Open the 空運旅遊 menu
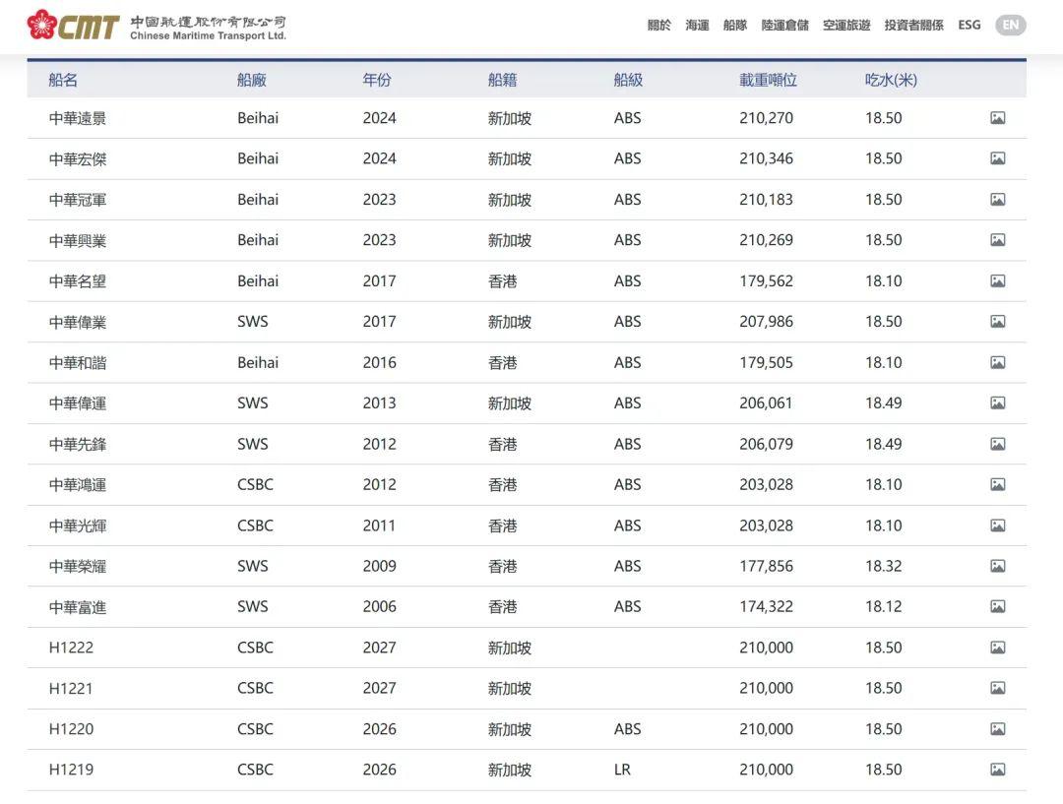Image resolution: width=1063 pixels, height=804 pixels. coord(846,25)
